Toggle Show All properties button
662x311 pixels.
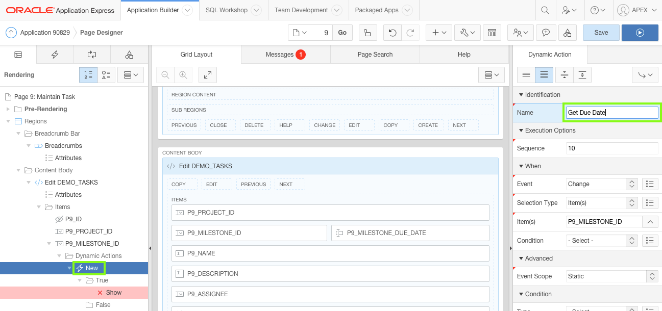[544, 75]
